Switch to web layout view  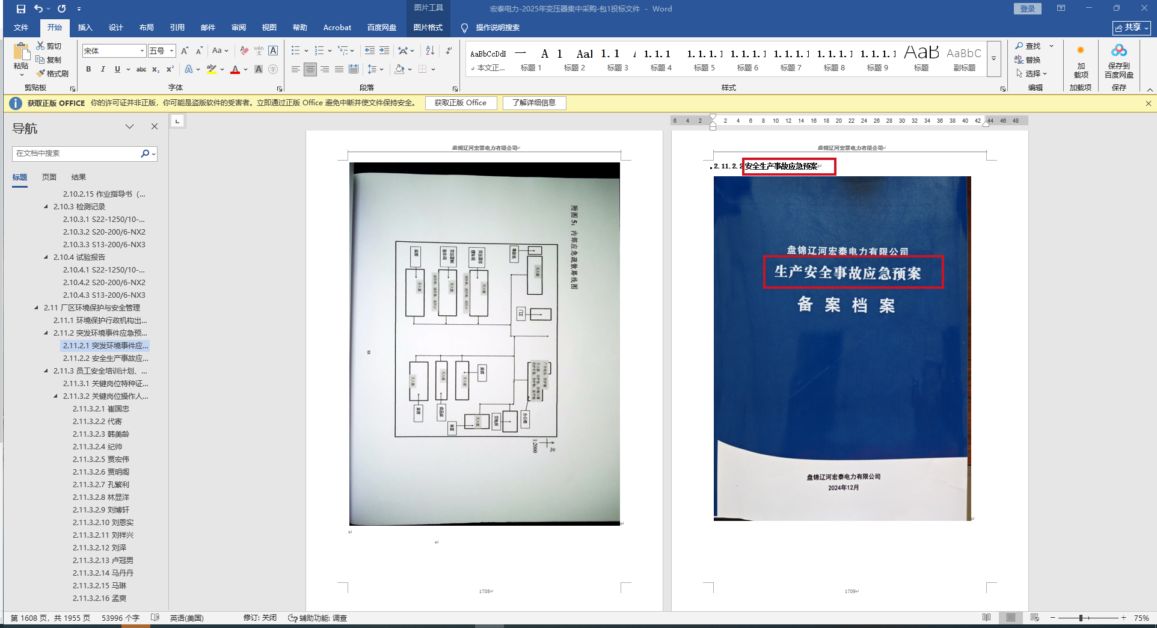[x=1034, y=618]
